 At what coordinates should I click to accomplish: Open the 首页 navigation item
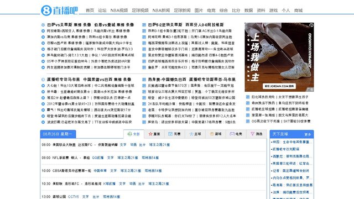pyautogui.click(x=90, y=11)
